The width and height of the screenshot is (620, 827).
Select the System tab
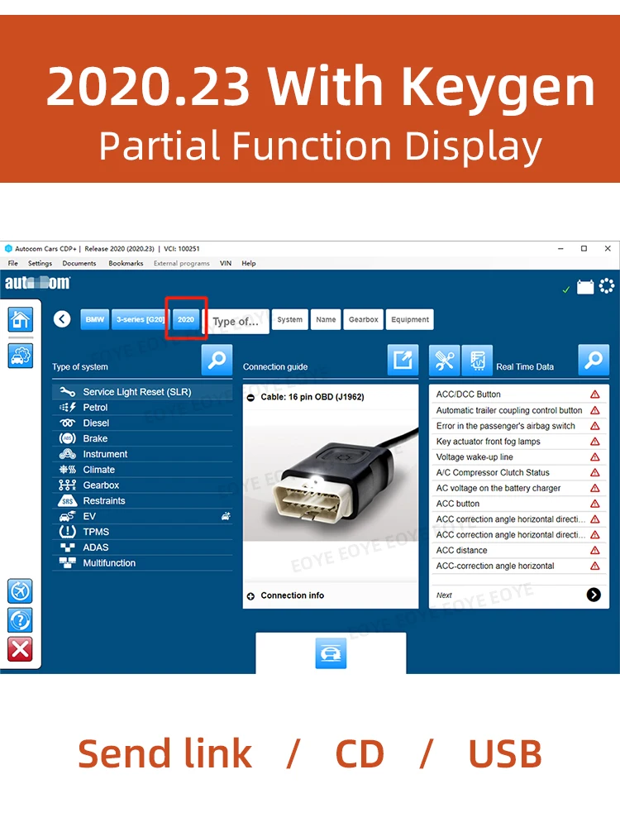coord(290,319)
